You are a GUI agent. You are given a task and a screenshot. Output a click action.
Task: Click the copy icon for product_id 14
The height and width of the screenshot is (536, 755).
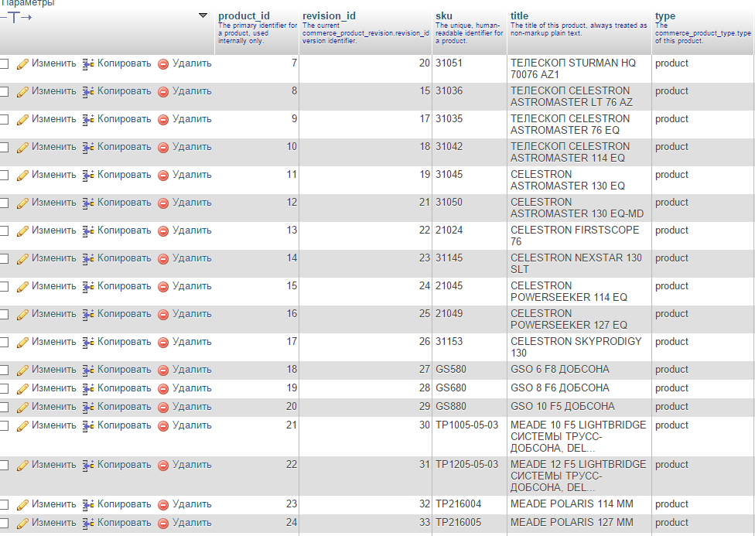point(88,260)
